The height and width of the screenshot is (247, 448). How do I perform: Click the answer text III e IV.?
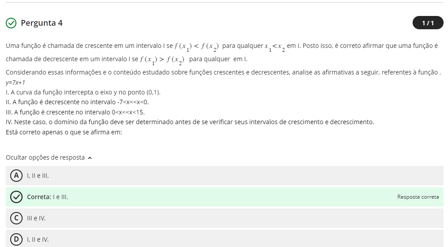[x=36, y=218]
